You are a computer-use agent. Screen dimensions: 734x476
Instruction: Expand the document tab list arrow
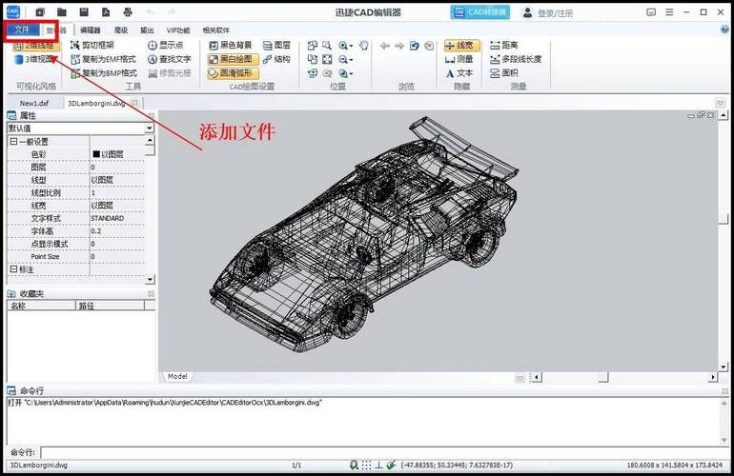point(720,103)
